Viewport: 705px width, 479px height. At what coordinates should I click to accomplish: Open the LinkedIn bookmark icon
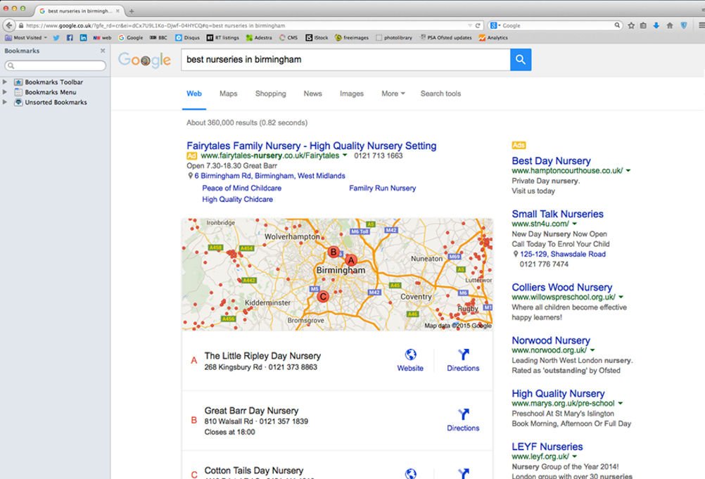83,38
